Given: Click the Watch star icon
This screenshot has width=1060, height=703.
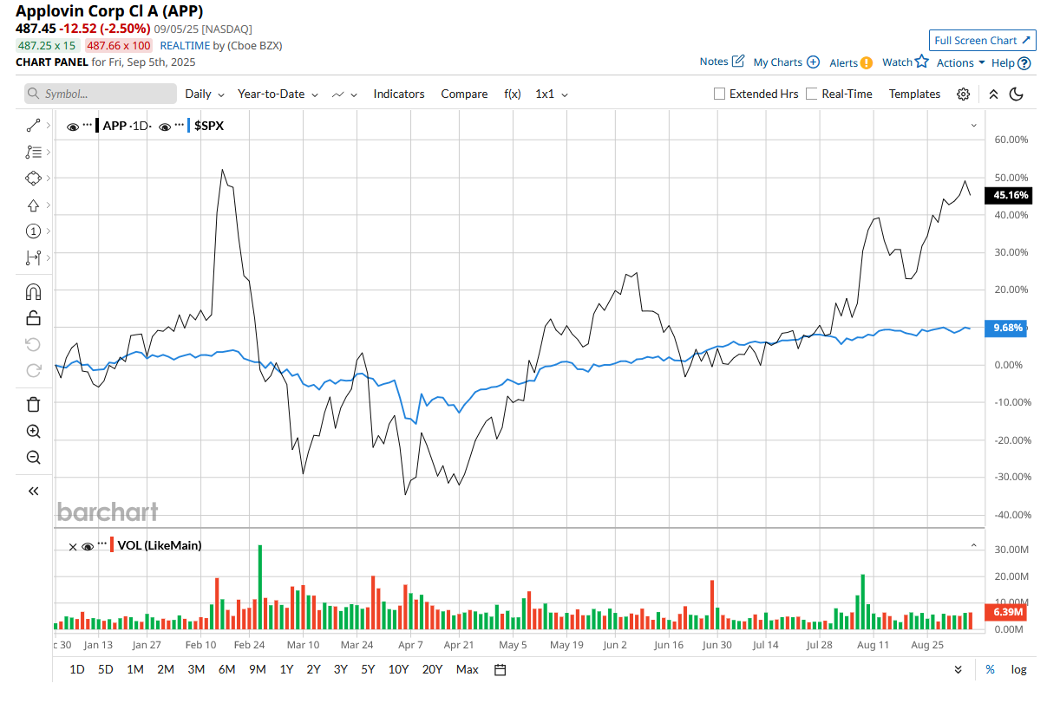Looking at the screenshot, I should pyautogui.click(x=921, y=62).
